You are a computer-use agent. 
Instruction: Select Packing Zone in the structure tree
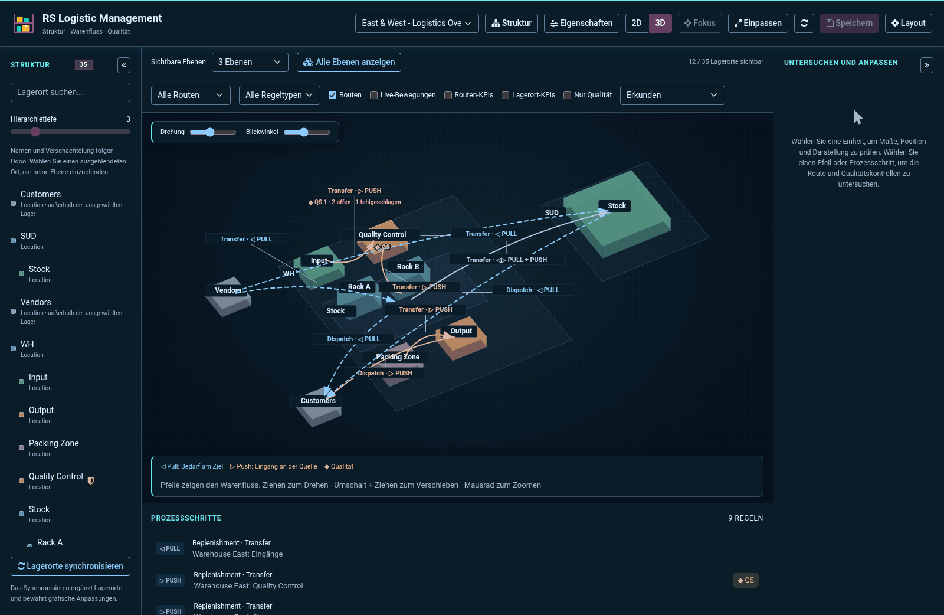(70, 449)
